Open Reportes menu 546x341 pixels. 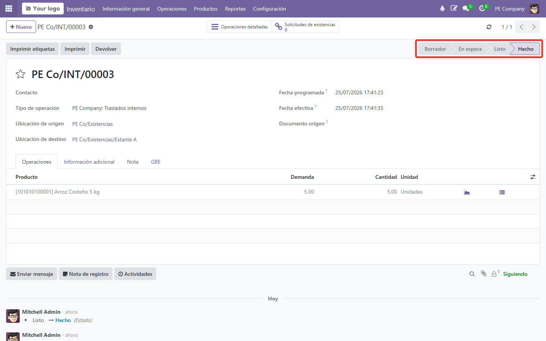[235, 9]
